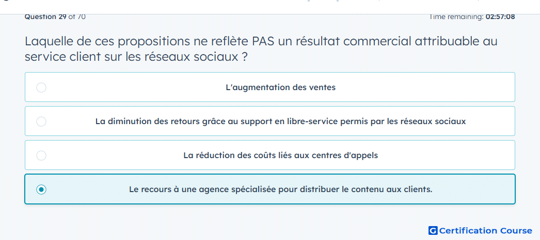Click the Question 29 of 70 counter
540x240 pixels.
pyautogui.click(x=55, y=16)
